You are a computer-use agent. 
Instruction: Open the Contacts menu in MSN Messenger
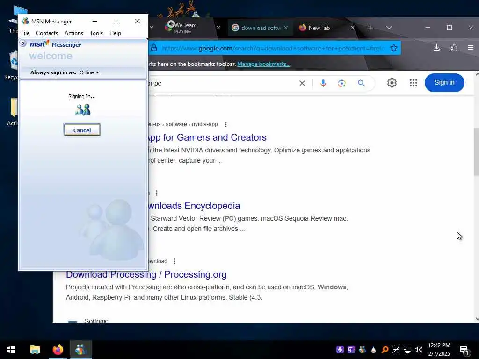(x=47, y=33)
